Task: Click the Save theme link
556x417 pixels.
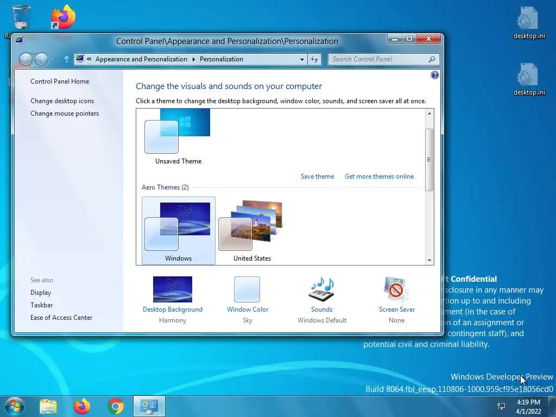Action: 317,176
